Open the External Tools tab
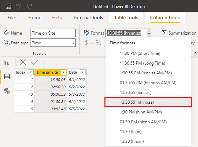 point(88,17)
